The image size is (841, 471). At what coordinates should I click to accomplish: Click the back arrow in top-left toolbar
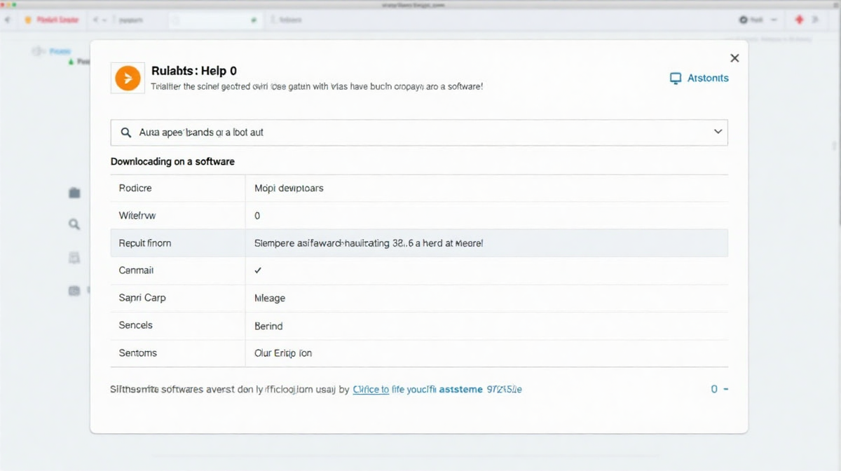[8, 20]
